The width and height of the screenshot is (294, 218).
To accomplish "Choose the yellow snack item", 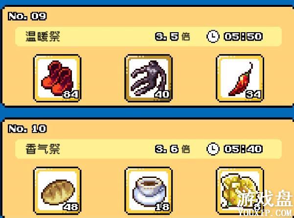I will 240,191.
